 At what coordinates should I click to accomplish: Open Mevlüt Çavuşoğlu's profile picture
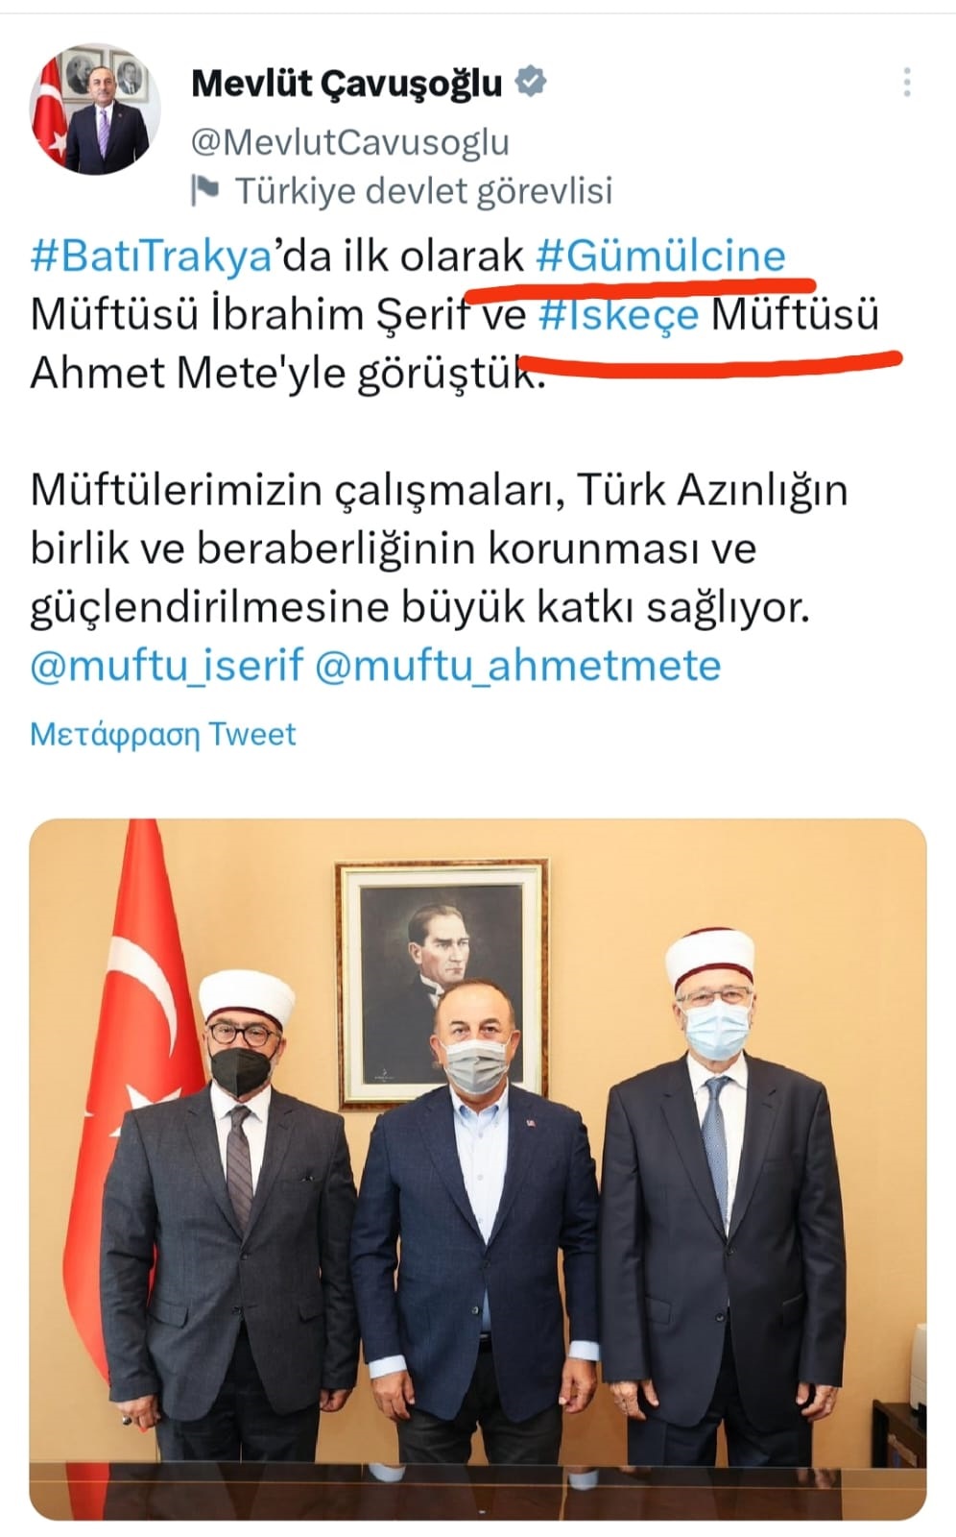click(94, 110)
